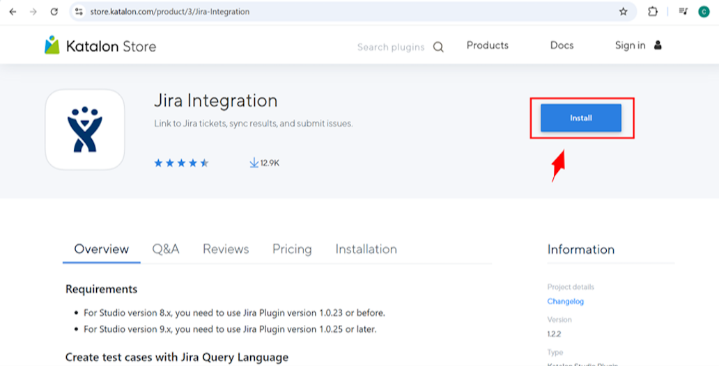The height and width of the screenshot is (366, 719).
Task: Open the Changelog link
Action: click(x=566, y=301)
